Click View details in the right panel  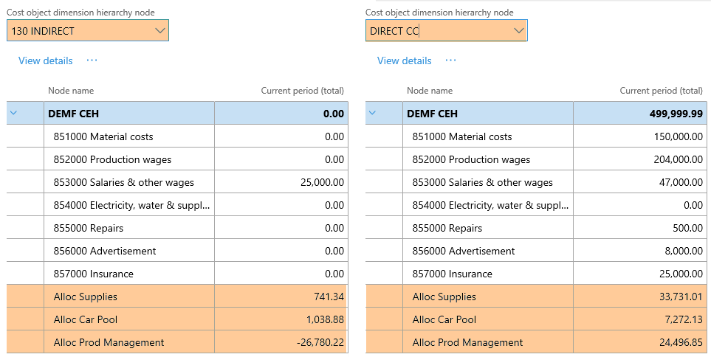coord(404,60)
